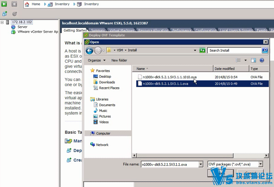Image resolution: width=274 pixels, height=187 pixels.
Task: Switch to the Virtual Machines tab
Action: pos(122,31)
